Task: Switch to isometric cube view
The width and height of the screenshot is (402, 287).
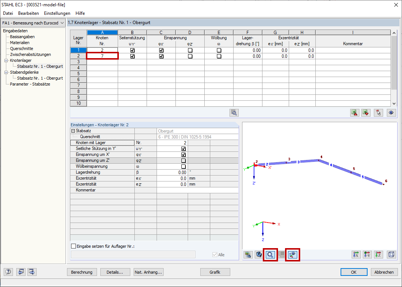Action: (391, 255)
